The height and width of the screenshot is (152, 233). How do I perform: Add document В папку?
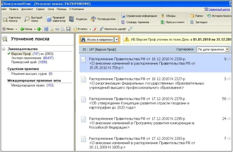coord(81,29)
